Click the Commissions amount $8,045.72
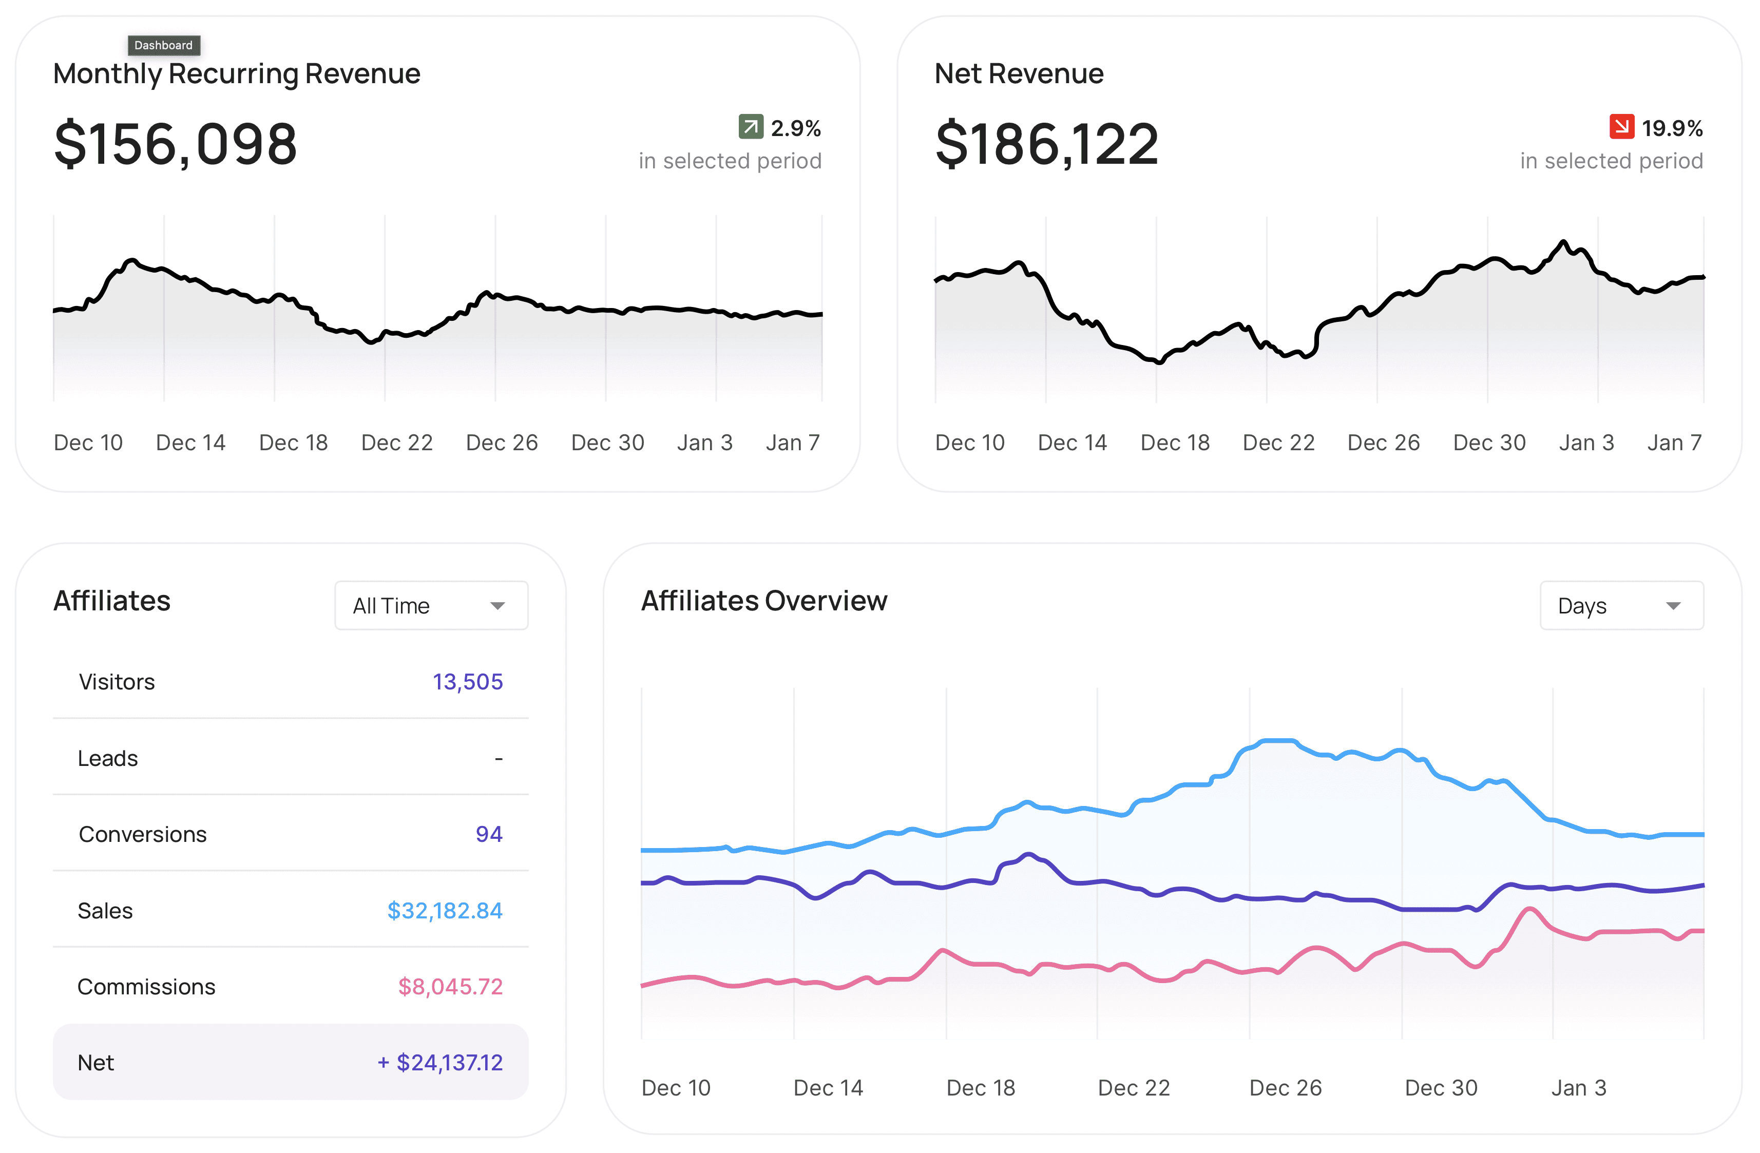Screen dimensions: 1760x1153 coord(450,987)
